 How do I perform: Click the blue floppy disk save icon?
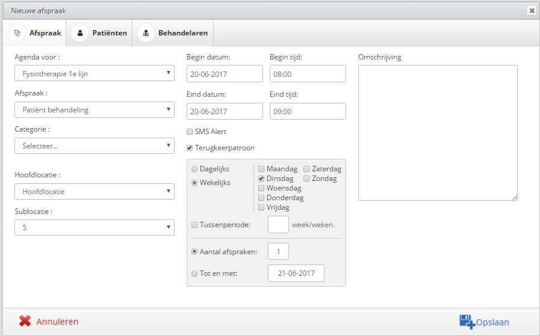click(467, 322)
